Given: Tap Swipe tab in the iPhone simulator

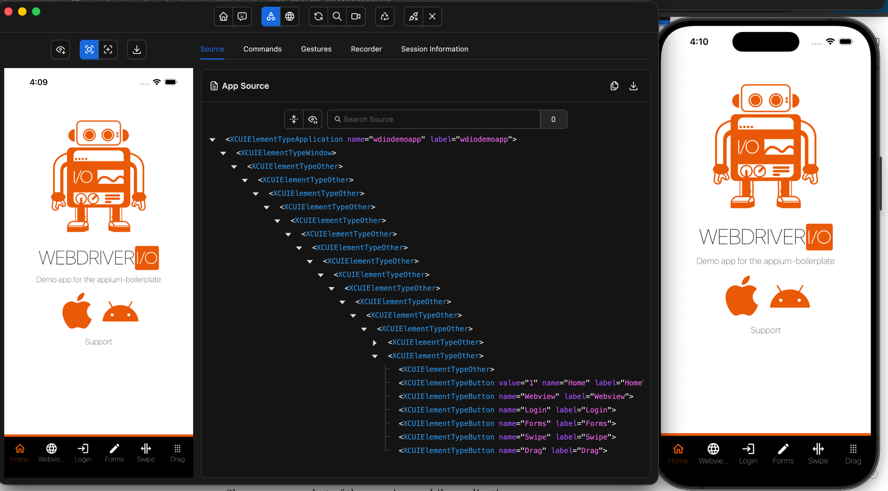Looking at the screenshot, I should tap(818, 454).
